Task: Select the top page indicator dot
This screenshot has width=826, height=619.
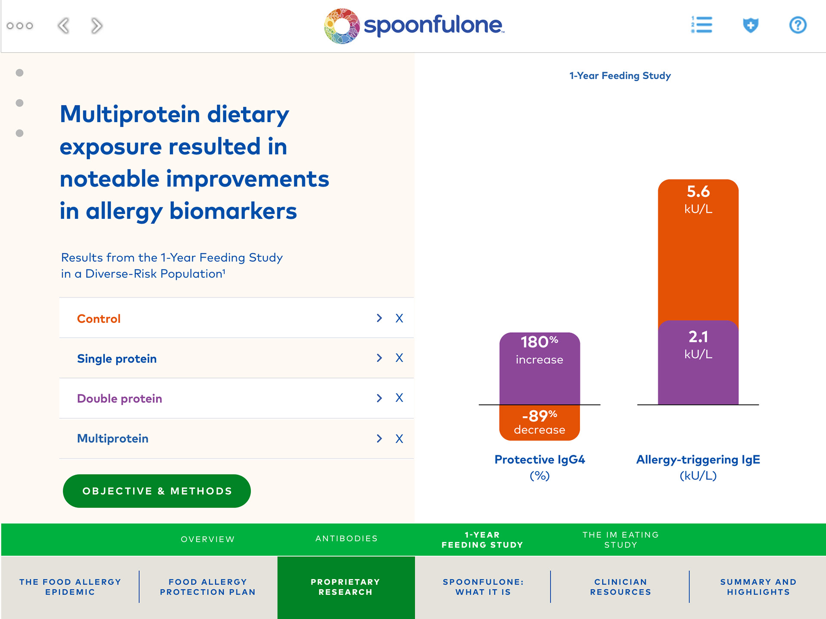Action: [19, 73]
